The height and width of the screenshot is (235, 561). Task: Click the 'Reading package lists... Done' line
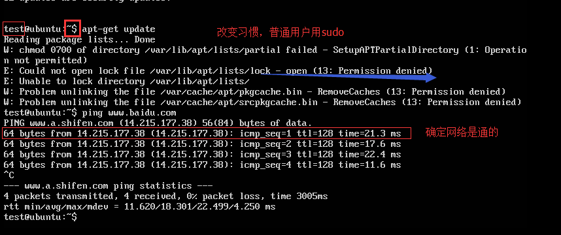pyautogui.click(x=79, y=40)
